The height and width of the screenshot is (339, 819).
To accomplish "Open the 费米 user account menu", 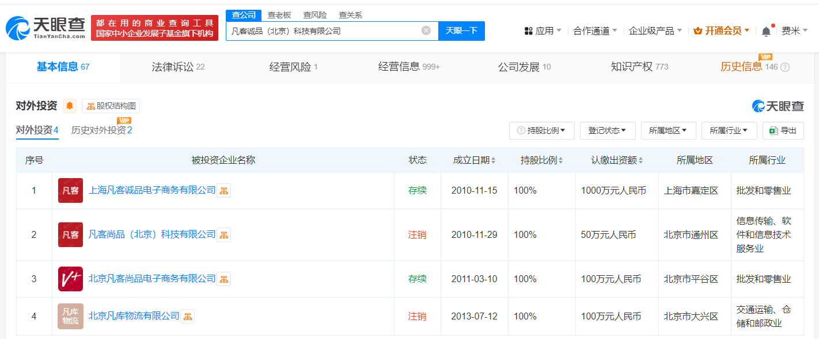I will (795, 31).
